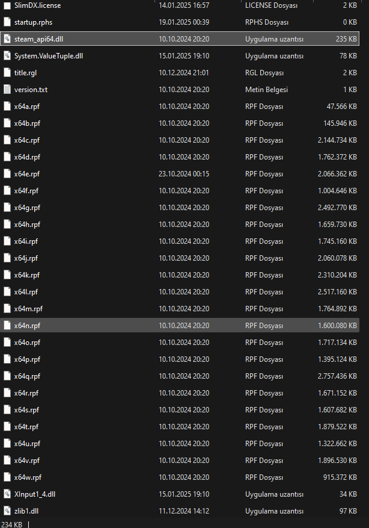Screen dimensions: 369x528
Task: Click the title.rgl file icon
Action: [x=7, y=73]
